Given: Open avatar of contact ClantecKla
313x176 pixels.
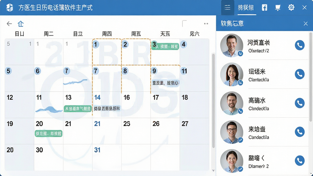Looking at the screenshot, I should point(232,74).
